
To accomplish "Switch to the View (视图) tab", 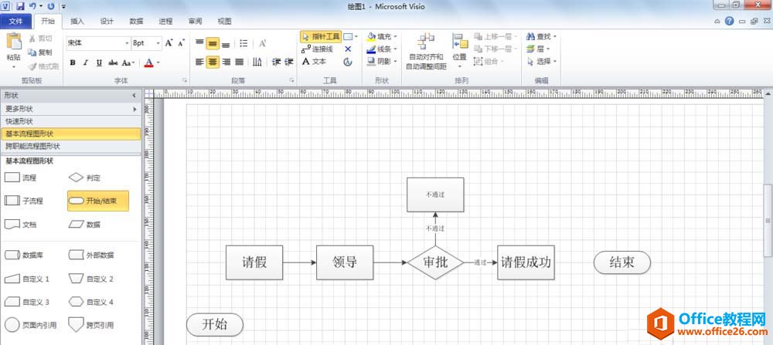I will pyautogui.click(x=225, y=21).
